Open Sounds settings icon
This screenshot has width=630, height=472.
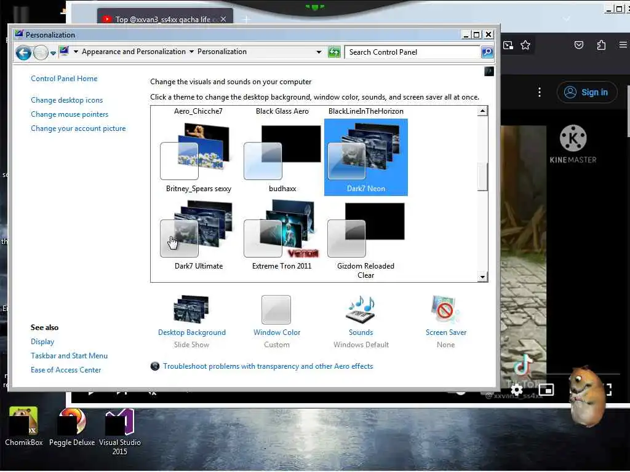[x=361, y=309]
